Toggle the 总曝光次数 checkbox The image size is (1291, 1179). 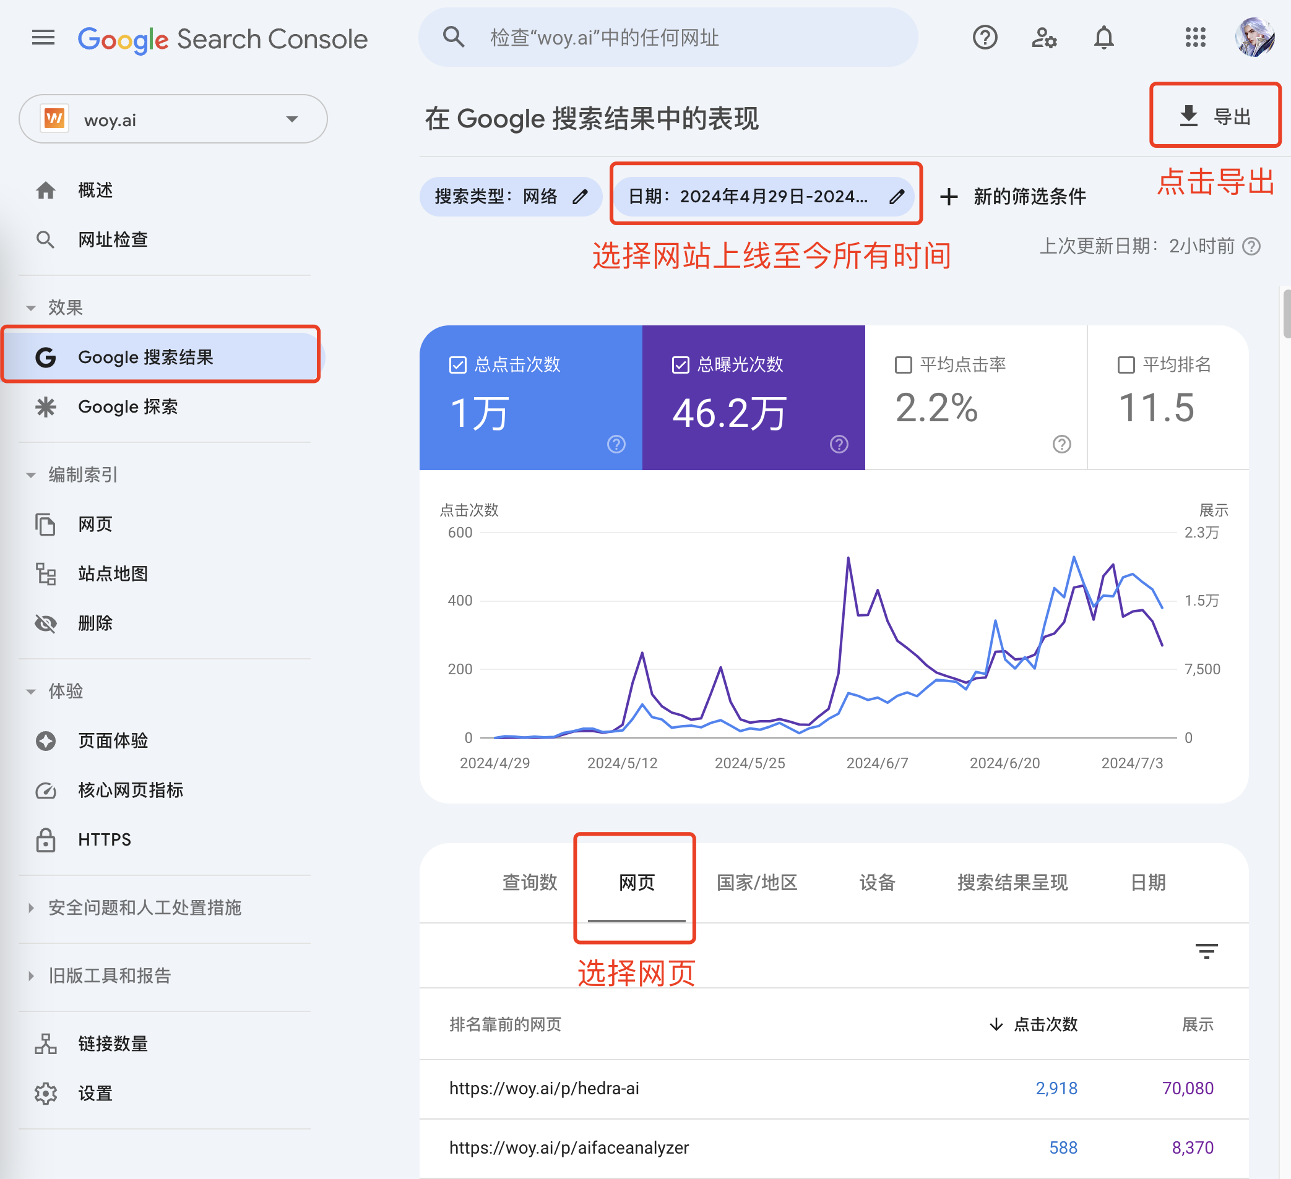click(681, 365)
